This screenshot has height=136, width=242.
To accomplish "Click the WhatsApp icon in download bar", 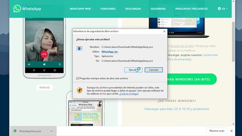I will point(15,131).
